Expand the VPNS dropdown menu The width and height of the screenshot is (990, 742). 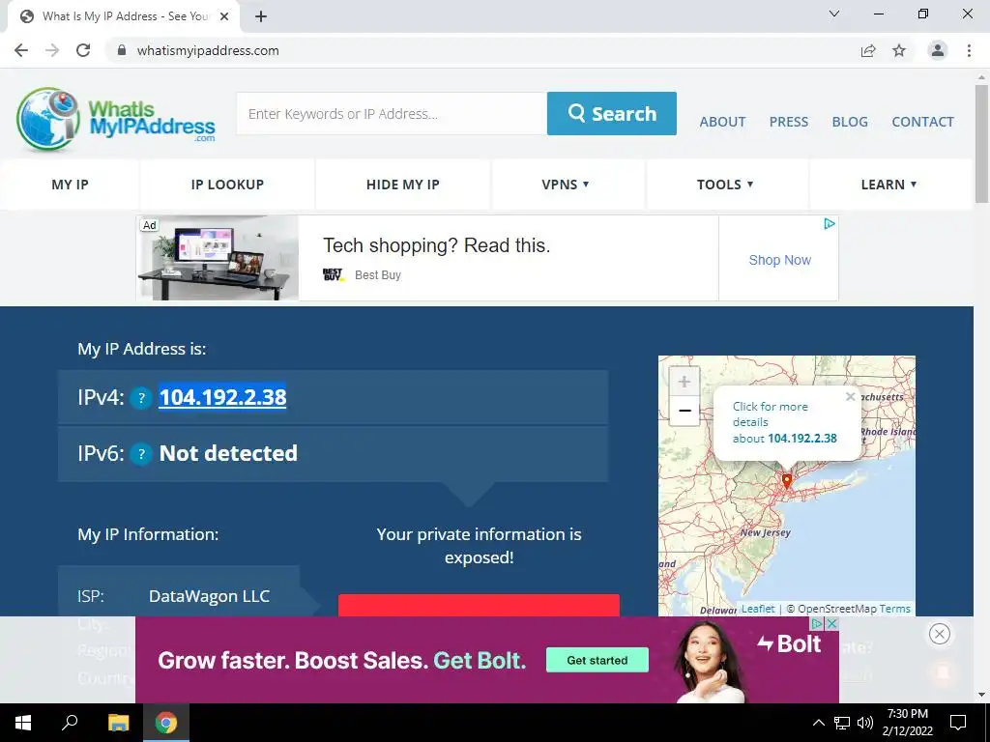565,185
